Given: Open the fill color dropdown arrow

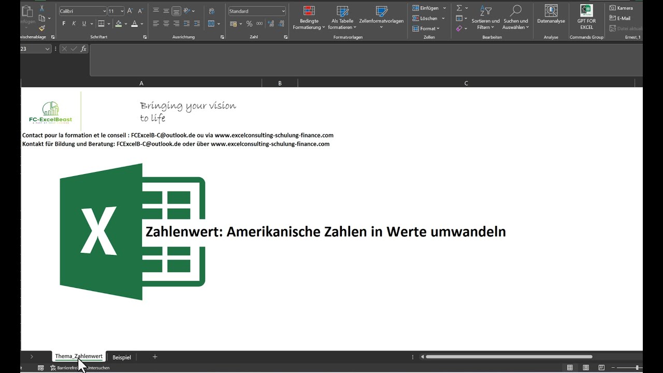Looking at the screenshot, I should 126,24.
